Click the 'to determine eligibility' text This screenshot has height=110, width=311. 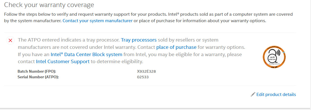pyautogui.click(x=117, y=61)
